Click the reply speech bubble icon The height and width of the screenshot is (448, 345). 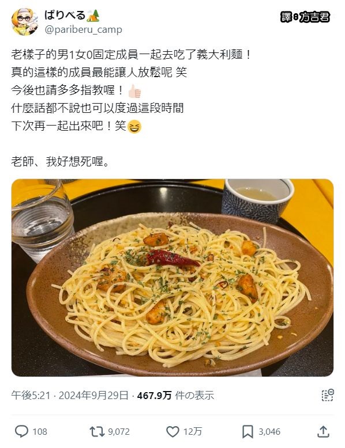[21, 431]
